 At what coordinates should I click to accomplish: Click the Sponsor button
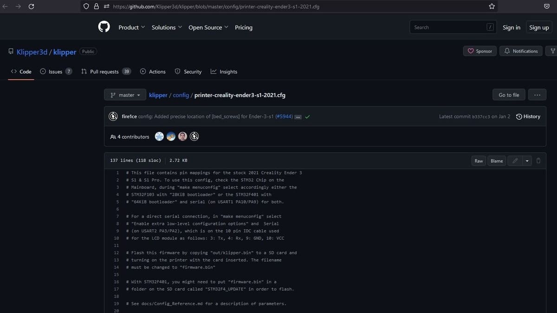tap(480, 51)
